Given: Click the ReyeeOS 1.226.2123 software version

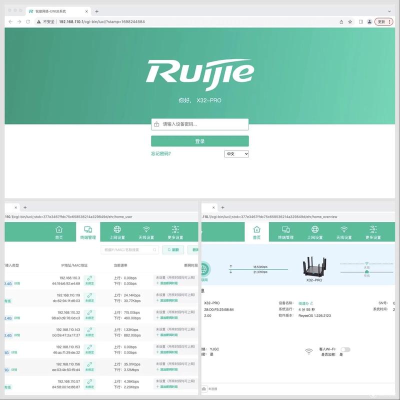Looking at the screenshot, I should pyautogui.click(x=314, y=315).
